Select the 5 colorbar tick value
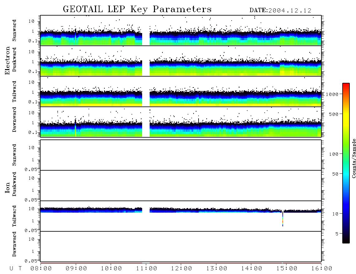 pyautogui.click(x=337, y=234)
